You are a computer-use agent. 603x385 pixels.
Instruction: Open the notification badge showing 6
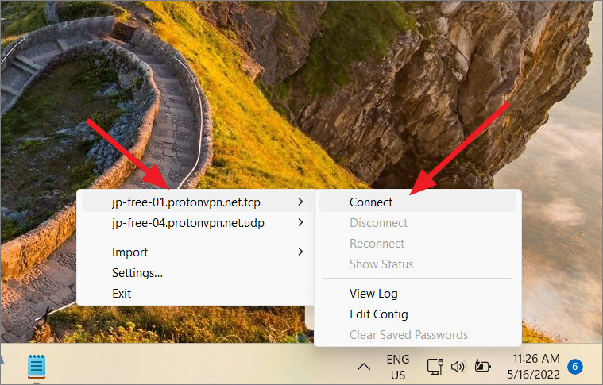[575, 366]
